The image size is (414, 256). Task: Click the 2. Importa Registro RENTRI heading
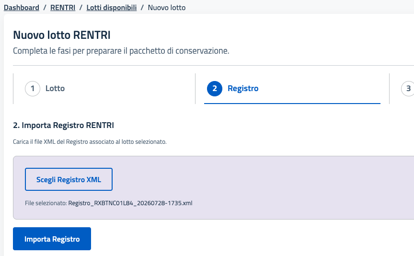(x=63, y=125)
